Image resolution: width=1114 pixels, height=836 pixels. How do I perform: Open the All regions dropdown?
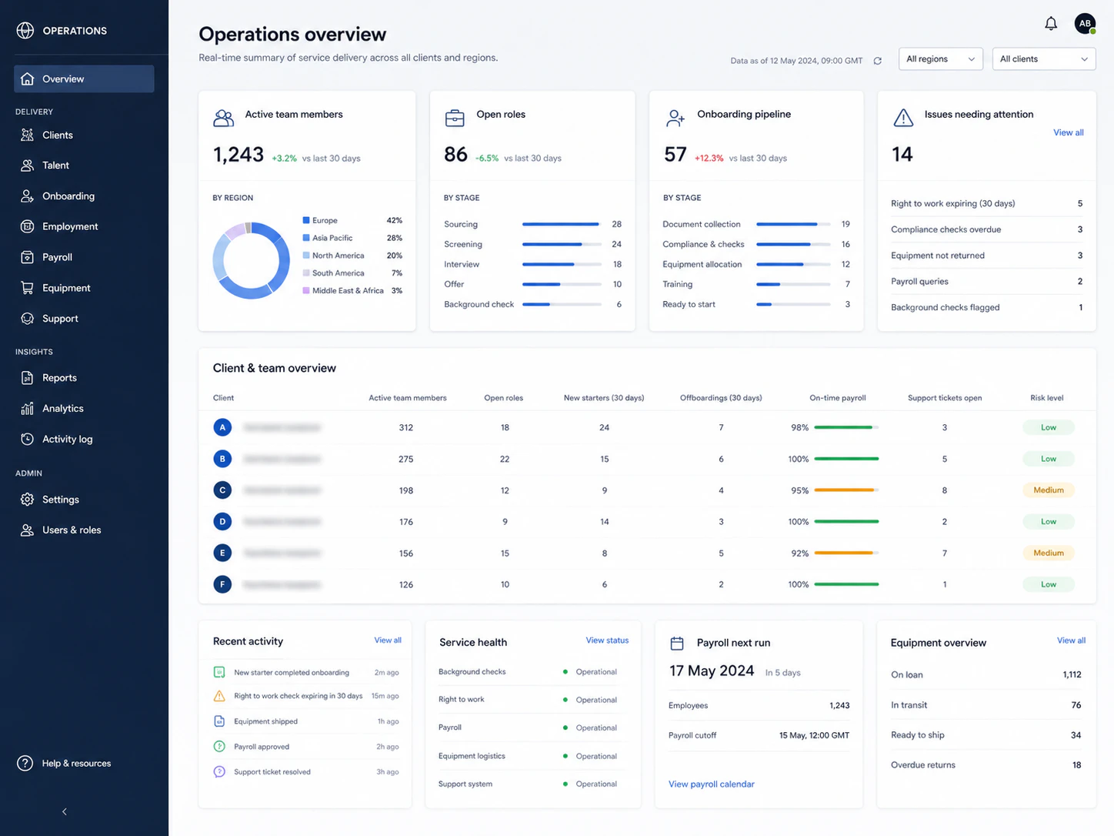tap(940, 59)
